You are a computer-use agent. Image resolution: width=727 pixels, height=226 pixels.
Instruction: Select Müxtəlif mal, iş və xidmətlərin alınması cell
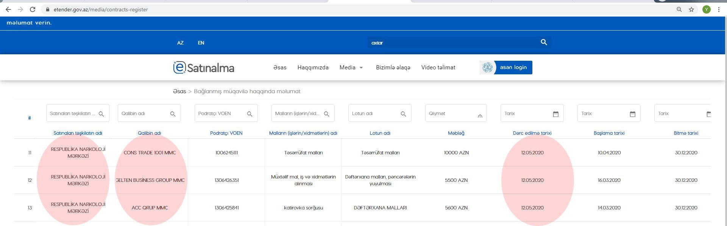303,180
